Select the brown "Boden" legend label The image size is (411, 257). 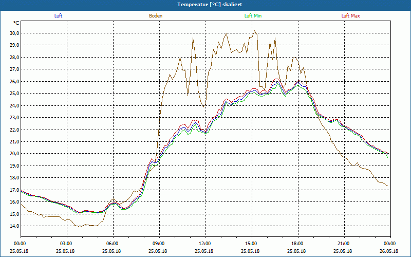[x=156, y=16]
